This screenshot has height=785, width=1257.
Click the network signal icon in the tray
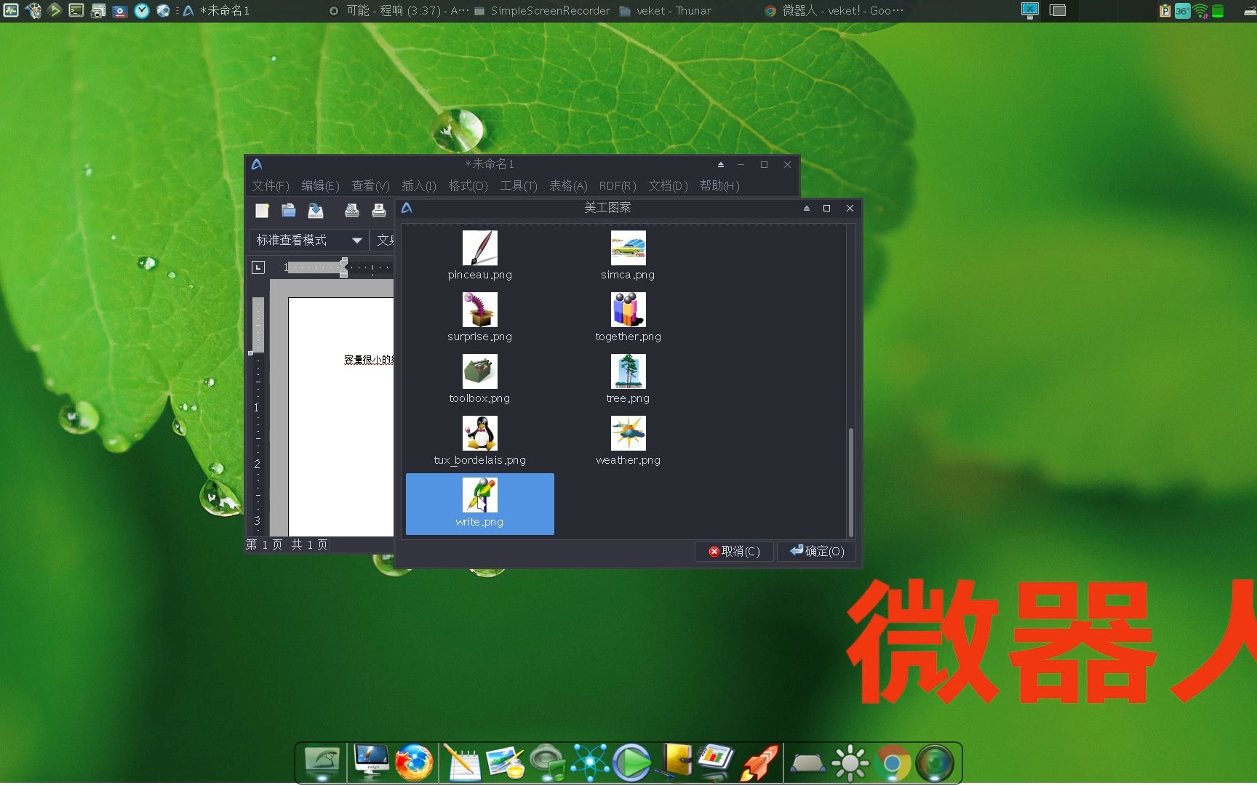pos(1200,11)
